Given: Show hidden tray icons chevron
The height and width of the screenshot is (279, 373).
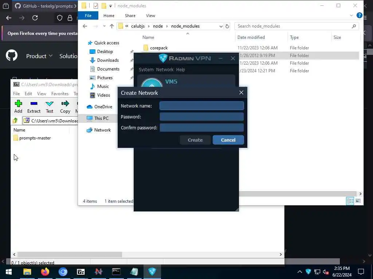Looking at the screenshot, I should [299, 272].
